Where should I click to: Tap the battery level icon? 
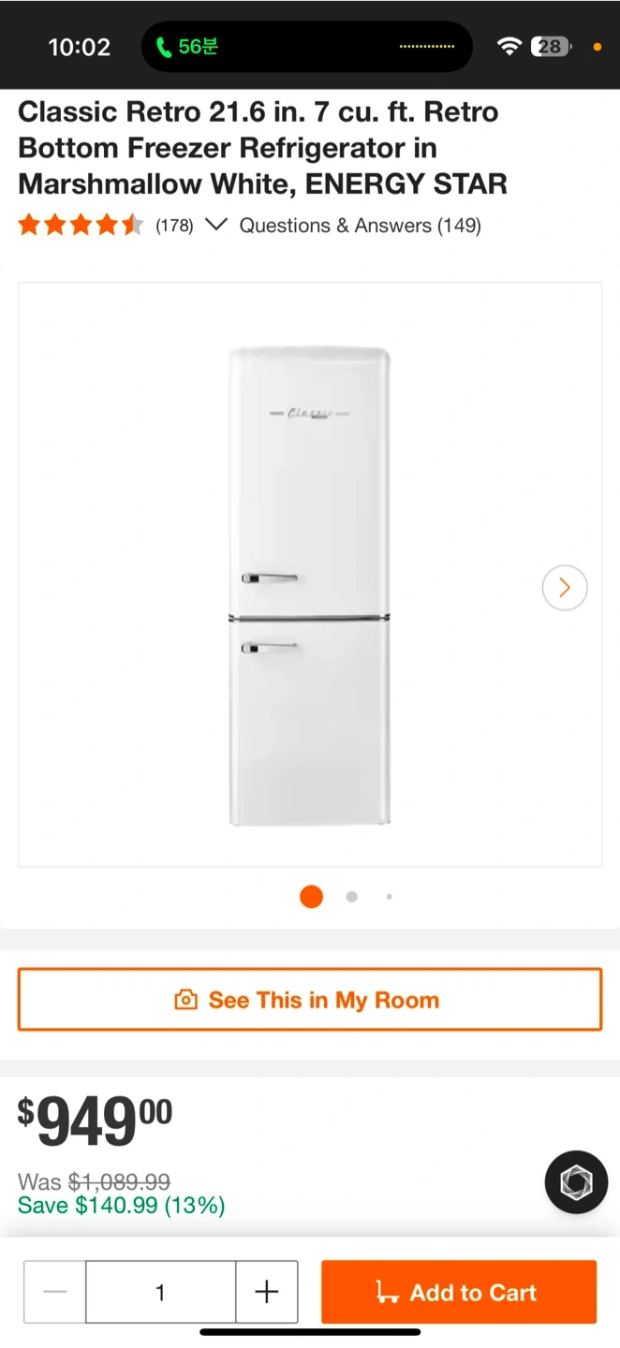click(551, 47)
